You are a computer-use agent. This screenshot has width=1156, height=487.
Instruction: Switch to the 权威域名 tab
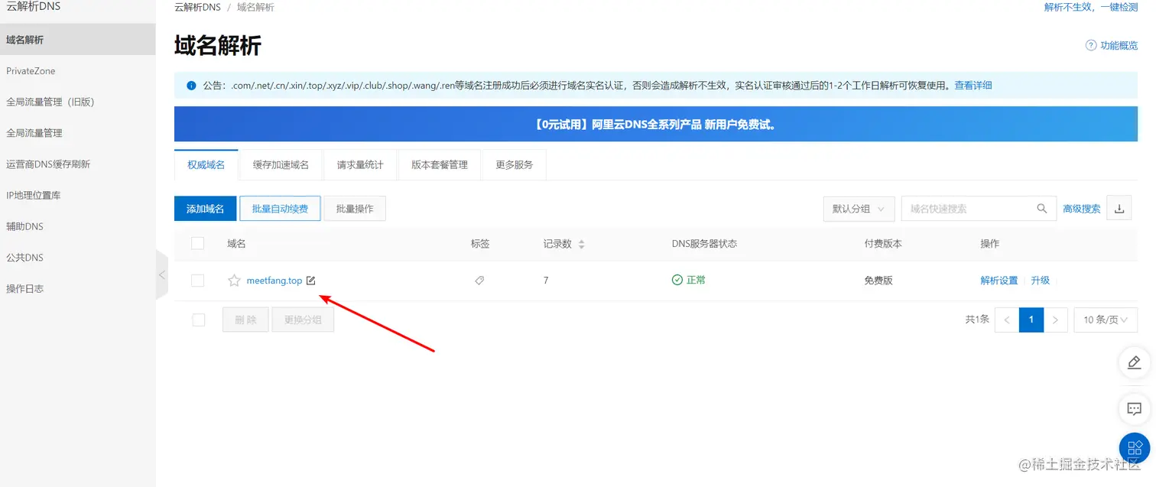click(x=206, y=165)
